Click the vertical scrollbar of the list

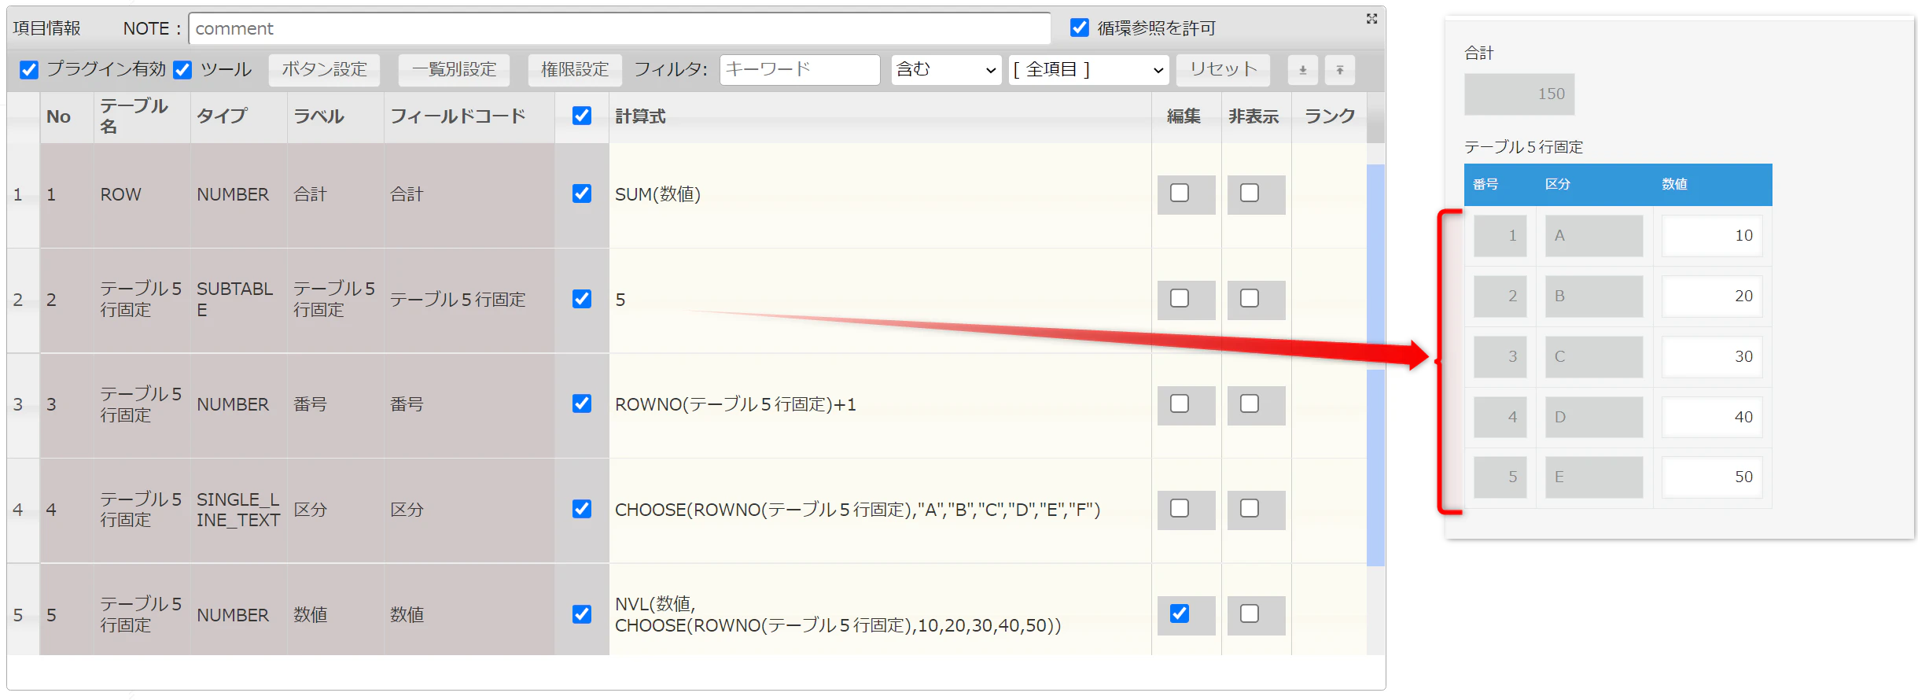1375,365
